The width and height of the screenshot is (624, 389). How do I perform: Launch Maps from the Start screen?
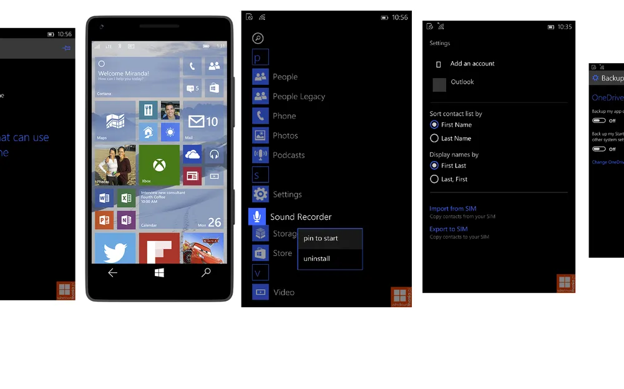115,121
